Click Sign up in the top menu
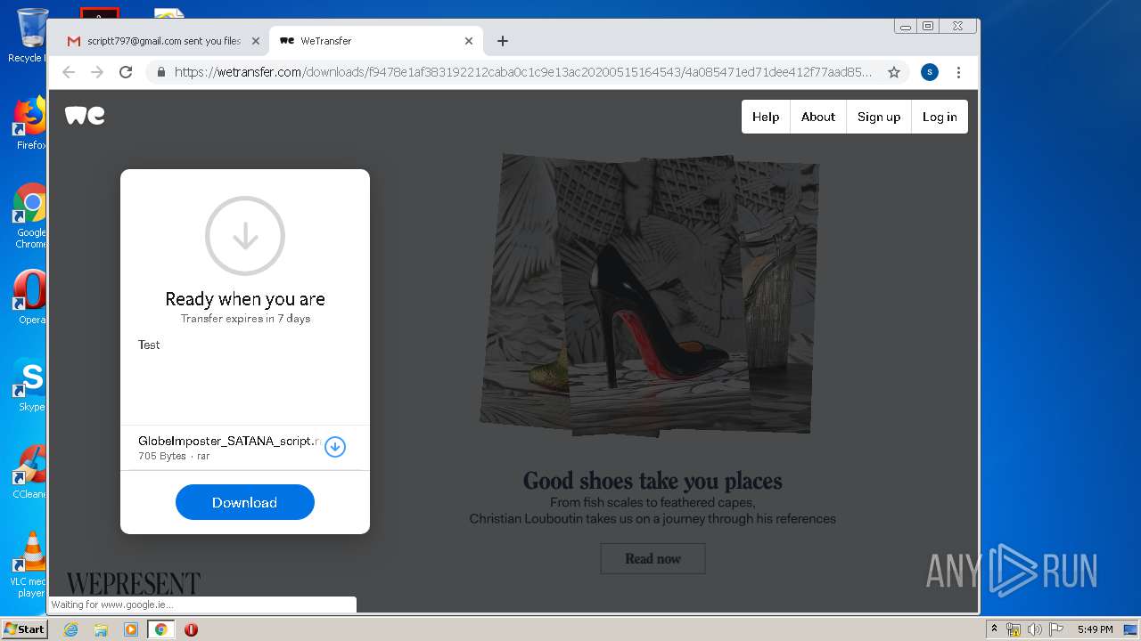1141x641 pixels. pos(879,117)
